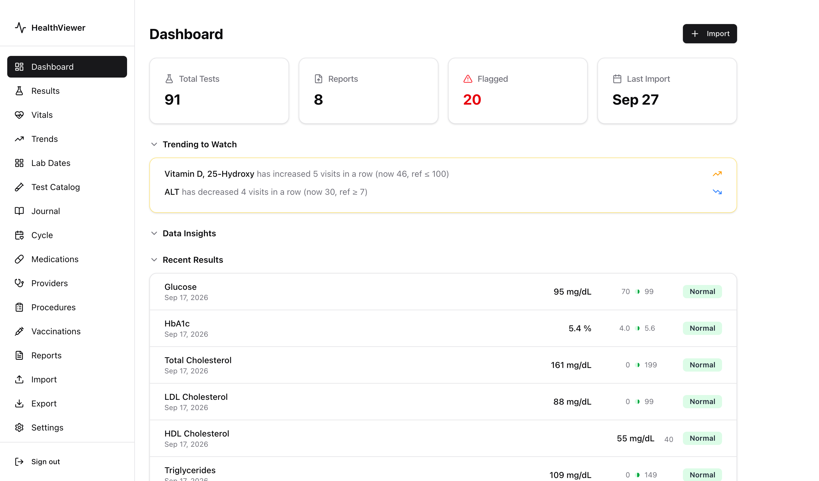Open Settings from the sidebar
The width and height of the screenshot is (819, 481).
pyautogui.click(x=67, y=427)
